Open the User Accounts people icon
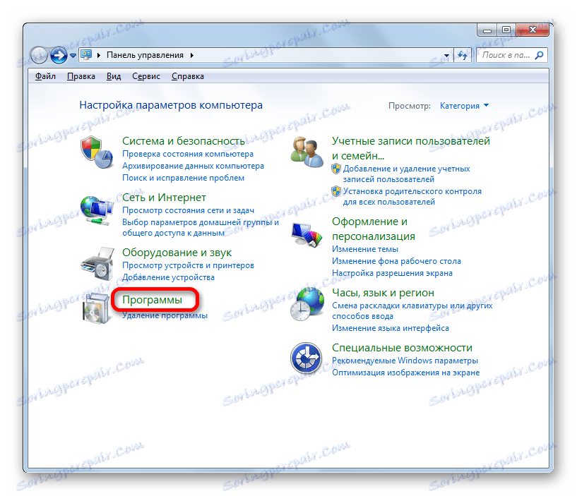The width and height of the screenshot is (577, 496). (x=307, y=152)
